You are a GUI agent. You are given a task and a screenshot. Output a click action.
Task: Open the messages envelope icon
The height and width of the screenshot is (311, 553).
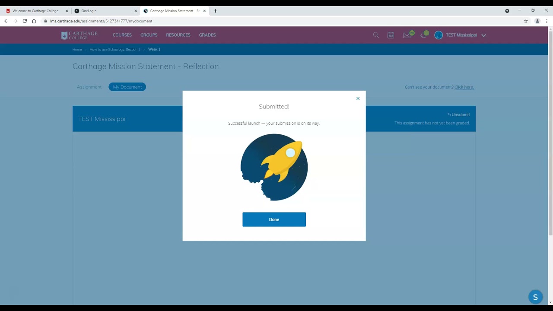coord(407,35)
